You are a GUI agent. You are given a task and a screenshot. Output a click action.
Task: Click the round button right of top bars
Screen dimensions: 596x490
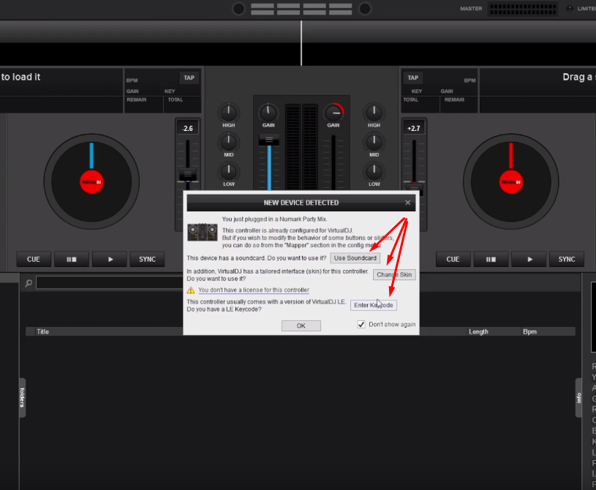tap(364, 8)
